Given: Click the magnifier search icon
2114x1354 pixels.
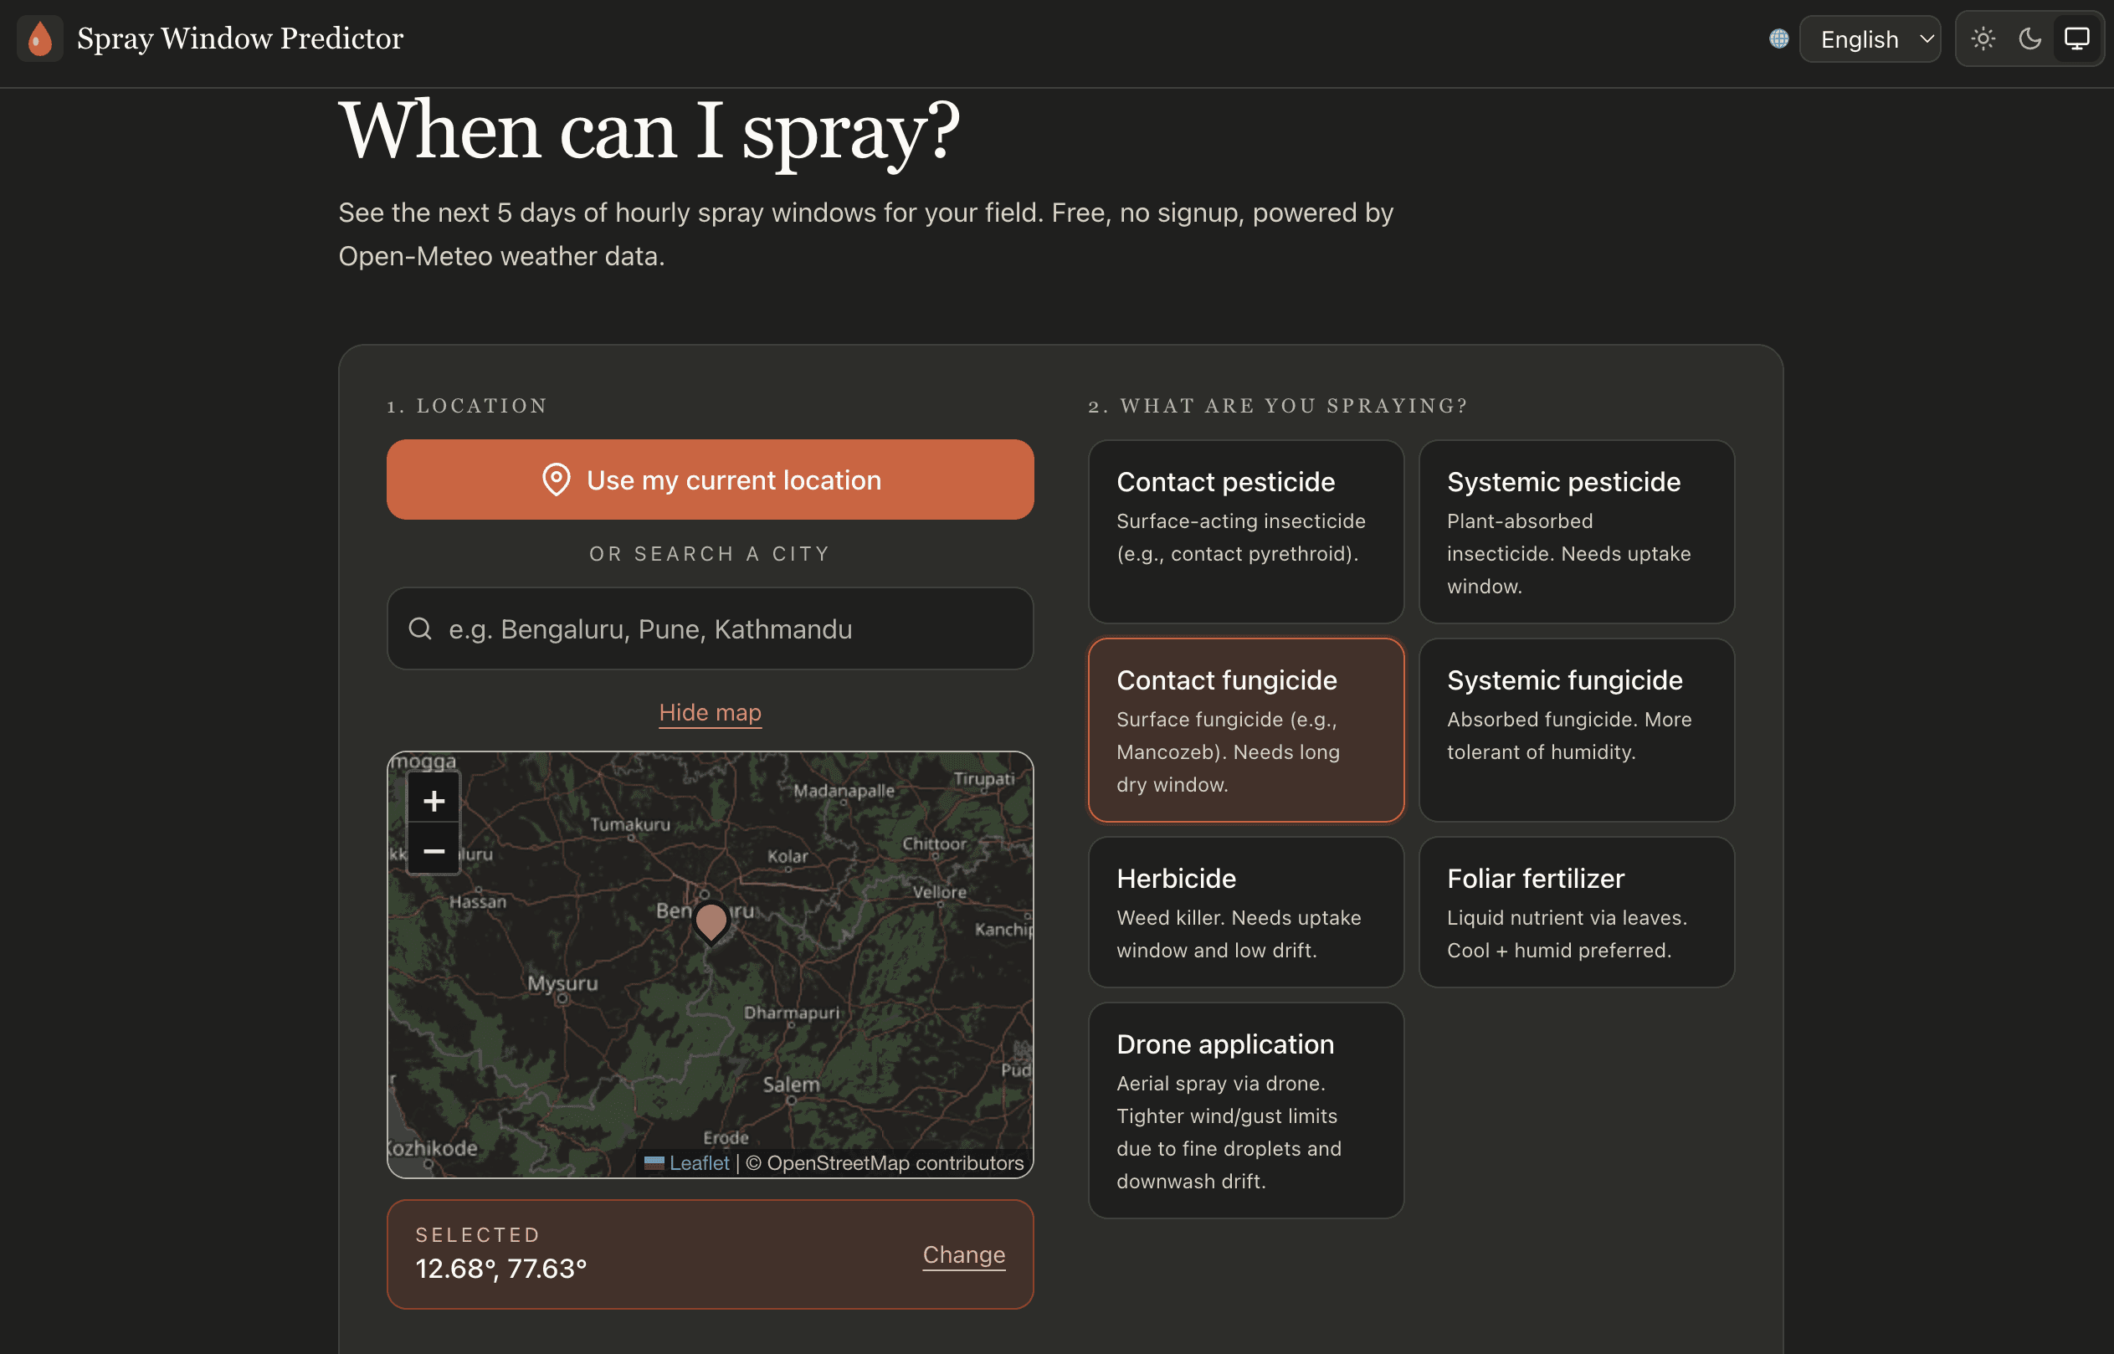Looking at the screenshot, I should pyautogui.click(x=420, y=628).
